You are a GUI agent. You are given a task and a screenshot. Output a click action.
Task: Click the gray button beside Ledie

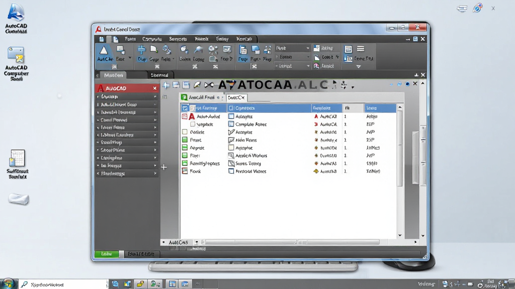(x=122, y=254)
